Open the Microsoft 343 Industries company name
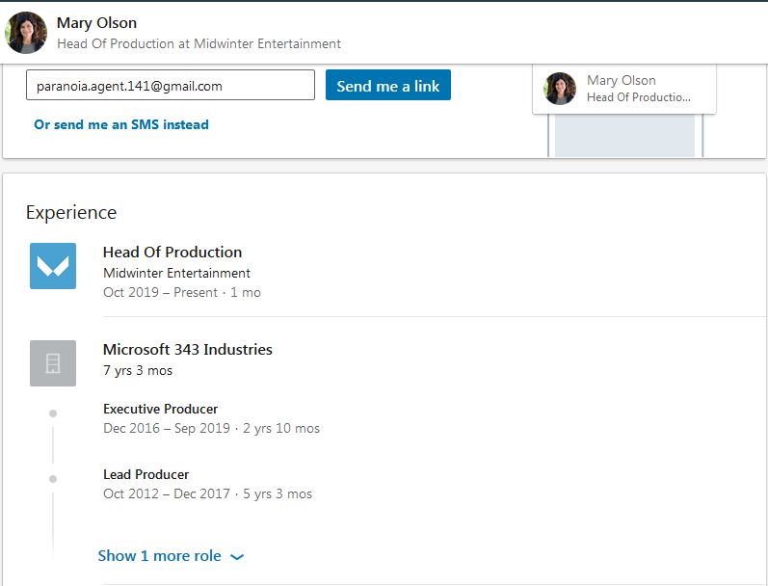Image resolution: width=768 pixels, height=586 pixels. pyautogui.click(x=188, y=350)
